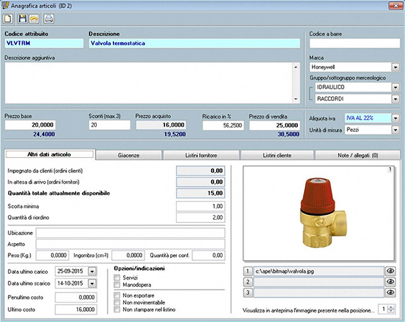Toggle the Manodopera checkbox
This screenshot has width=405, height=322.
click(117, 285)
